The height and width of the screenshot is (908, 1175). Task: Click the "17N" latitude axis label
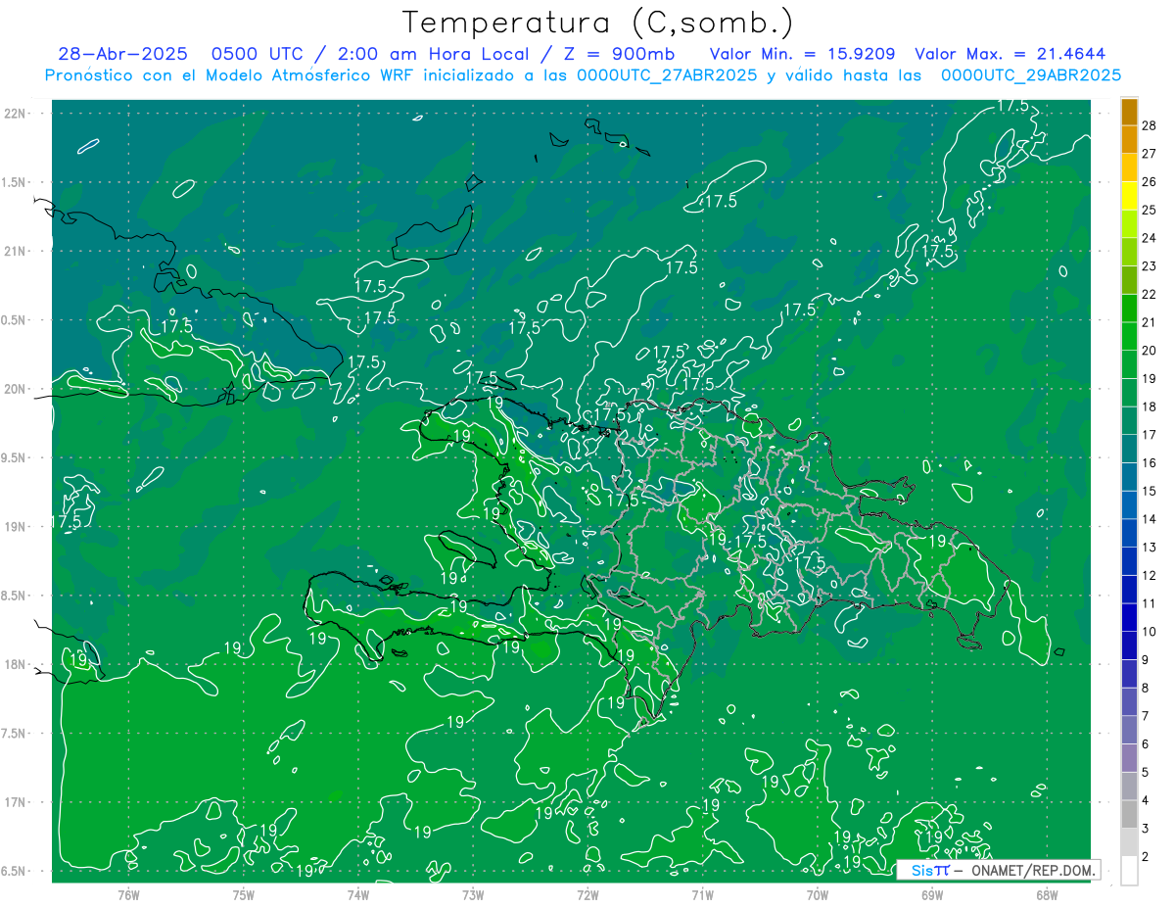tap(16, 802)
